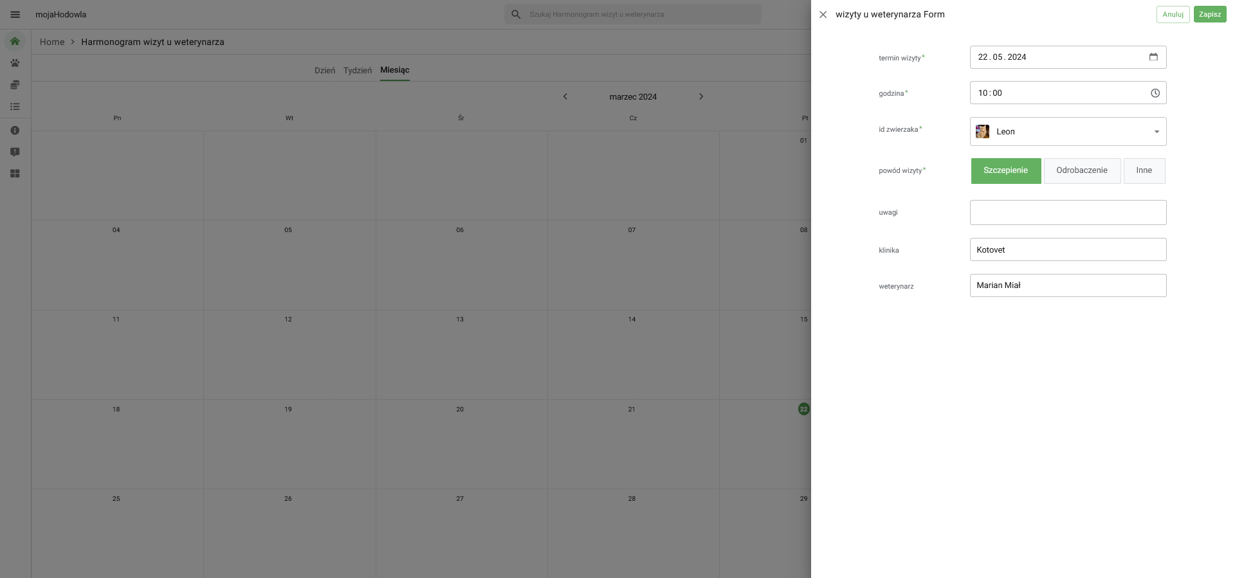The image size is (1235, 578).
Task: Click into the empty uwagi field
Action: coord(1067,212)
